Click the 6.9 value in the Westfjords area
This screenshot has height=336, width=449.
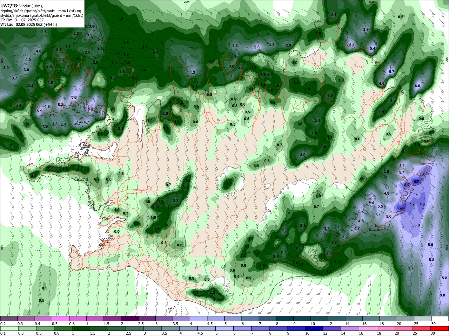click(x=91, y=108)
